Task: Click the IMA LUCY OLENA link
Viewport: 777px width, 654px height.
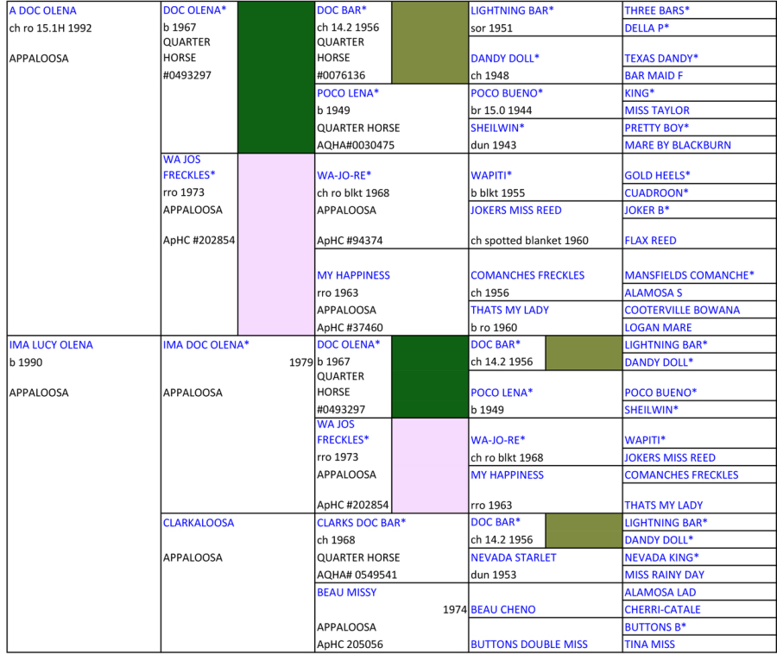Action: pyautogui.click(x=51, y=344)
